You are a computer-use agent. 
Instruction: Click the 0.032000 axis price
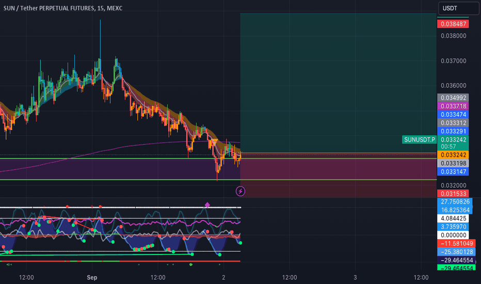(x=454, y=185)
